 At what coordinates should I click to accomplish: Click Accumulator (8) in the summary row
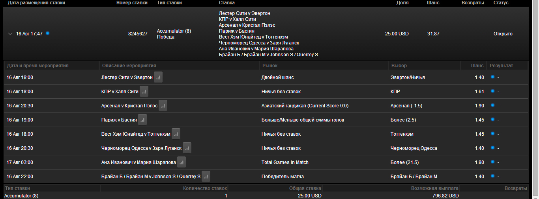21,196
